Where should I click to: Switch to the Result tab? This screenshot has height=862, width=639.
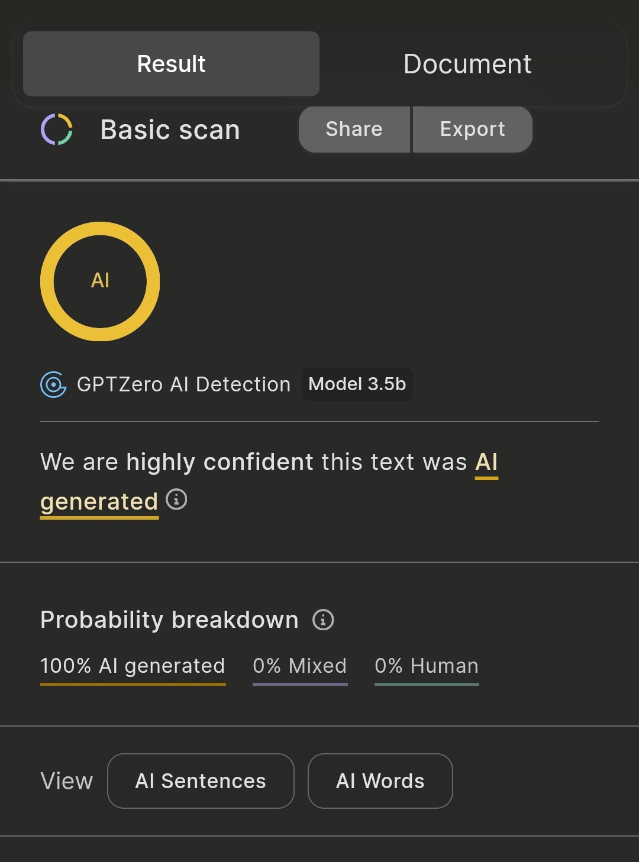tap(171, 64)
